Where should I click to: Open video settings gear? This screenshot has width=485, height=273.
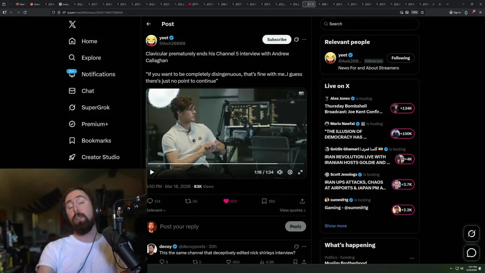click(x=290, y=172)
